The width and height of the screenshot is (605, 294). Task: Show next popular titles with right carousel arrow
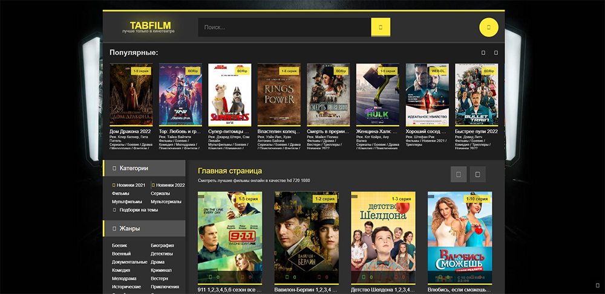pos(496,53)
